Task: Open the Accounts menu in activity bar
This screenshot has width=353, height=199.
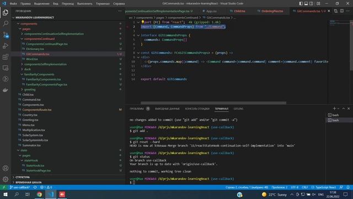Action: tap(6, 168)
